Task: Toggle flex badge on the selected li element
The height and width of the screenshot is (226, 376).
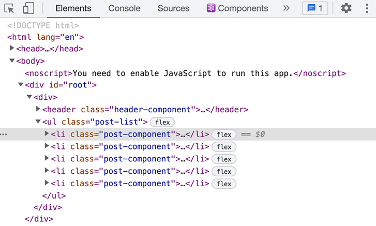Action: (x=223, y=134)
